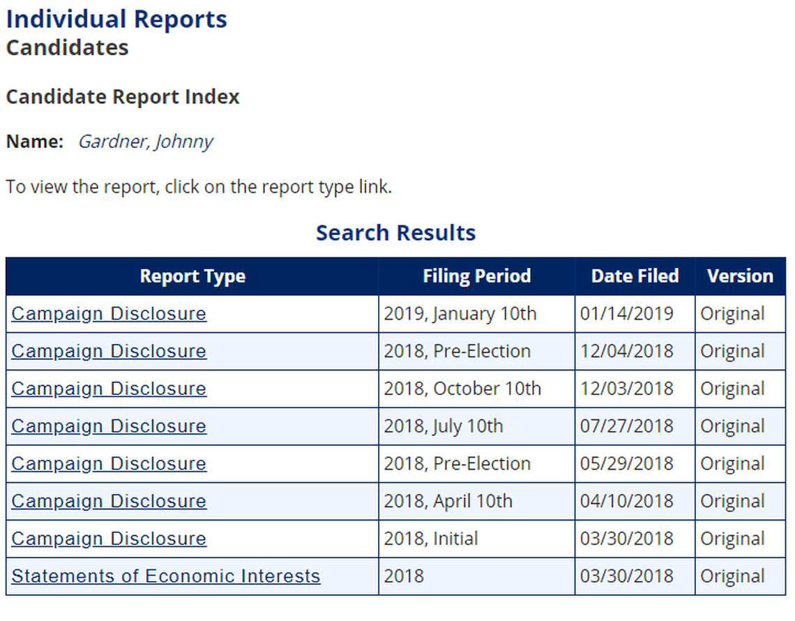This screenshot has height=621, width=795.
Task: Open the Campaign Disclosure for 2019, January 10th
Action: 108,313
